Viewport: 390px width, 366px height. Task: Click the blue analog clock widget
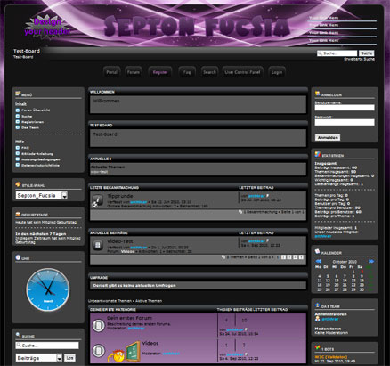tap(48, 289)
